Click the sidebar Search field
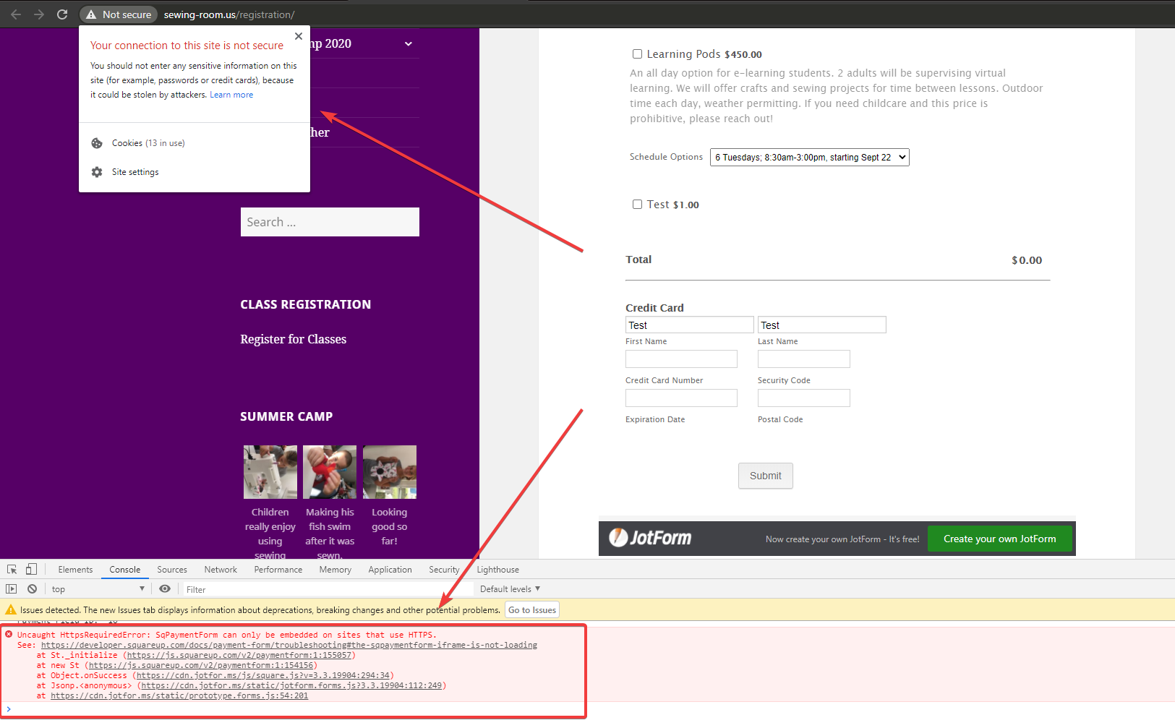The height and width of the screenshot is (728, 1175). [x=330, y=222]
